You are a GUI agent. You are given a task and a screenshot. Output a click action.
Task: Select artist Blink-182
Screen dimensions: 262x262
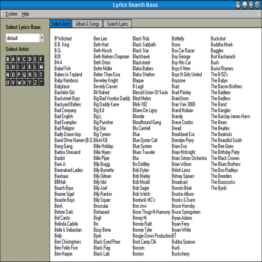pyautogui.click(x=140, y=104)
